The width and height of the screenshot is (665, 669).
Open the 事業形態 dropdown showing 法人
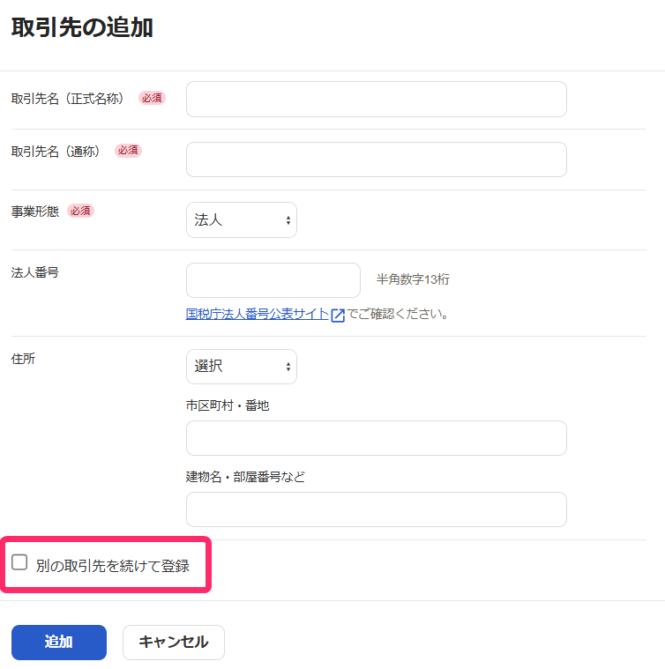[242, 219]
